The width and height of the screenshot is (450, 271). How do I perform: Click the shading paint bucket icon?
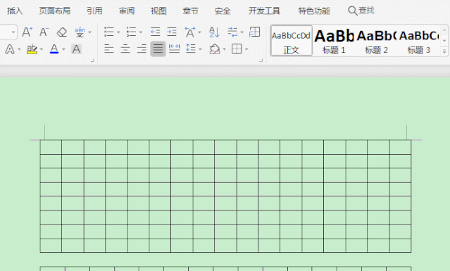(x=215, y=49)
